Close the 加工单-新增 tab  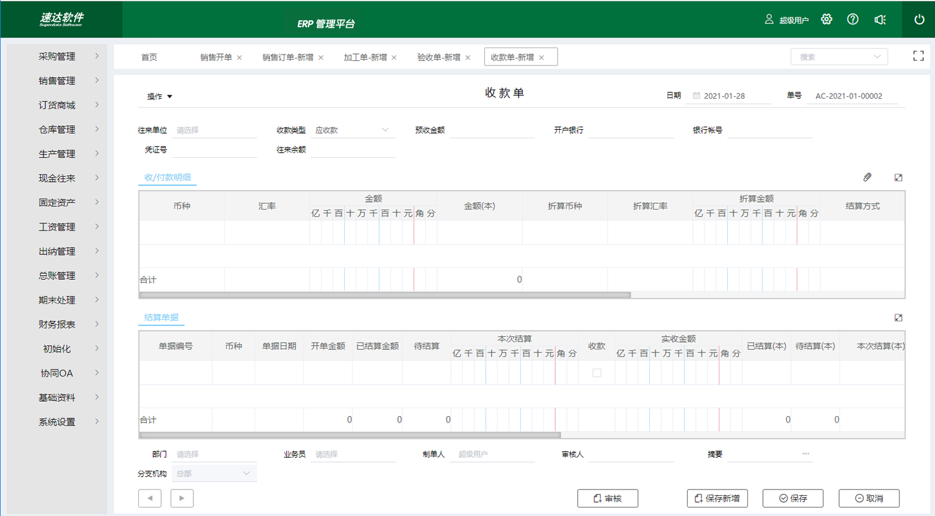coord(394,58)
